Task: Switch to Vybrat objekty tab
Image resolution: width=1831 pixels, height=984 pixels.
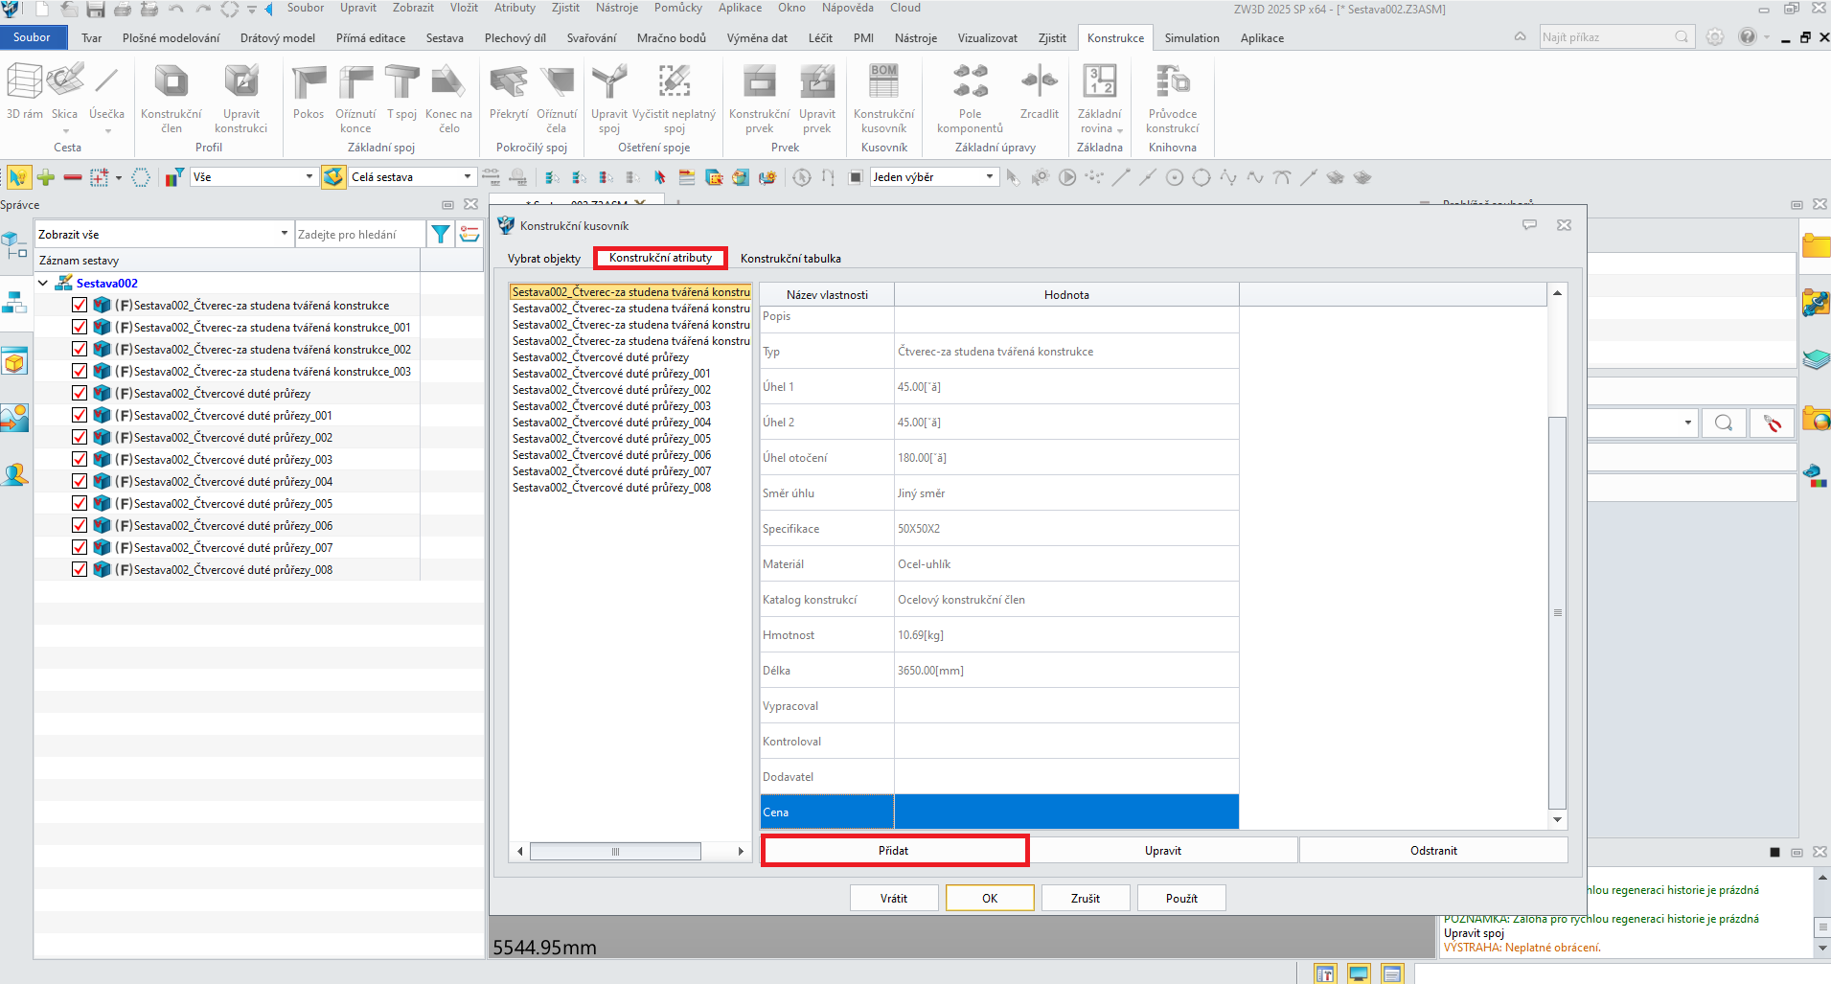Action: (544, 259)
